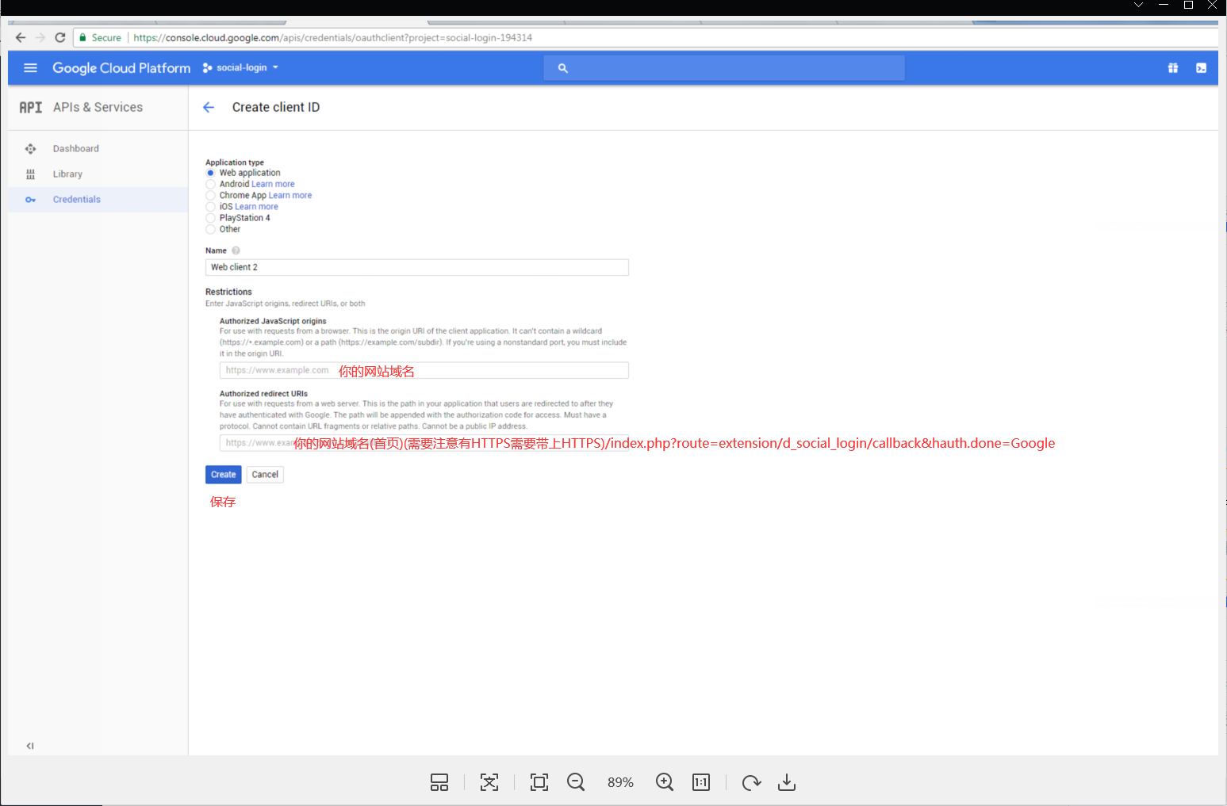Download the image with viewer download icon
The width and height of the screenshot is (1227, 806).
[x=787, y=782]
